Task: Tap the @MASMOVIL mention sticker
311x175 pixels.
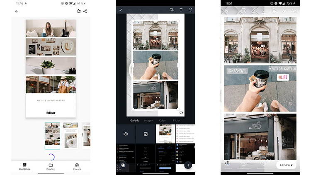Action: pyautogui.click(x=237, y=71)
